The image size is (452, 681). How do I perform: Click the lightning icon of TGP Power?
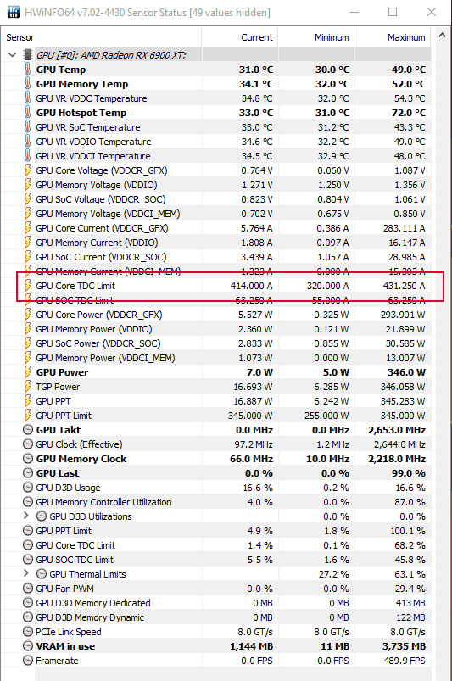(x=27, y=386)
